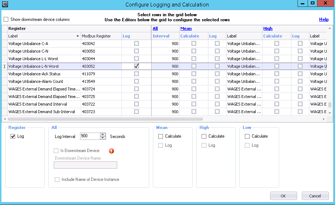This screenshot has height=205, width=335.
Task: Click the Mean column group link
Action: (x=186, y=28)
